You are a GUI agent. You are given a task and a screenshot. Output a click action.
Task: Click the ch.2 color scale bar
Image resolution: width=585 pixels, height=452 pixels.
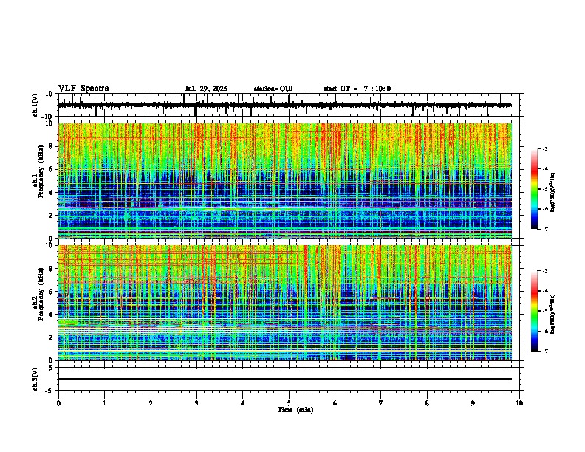(535, 311)
